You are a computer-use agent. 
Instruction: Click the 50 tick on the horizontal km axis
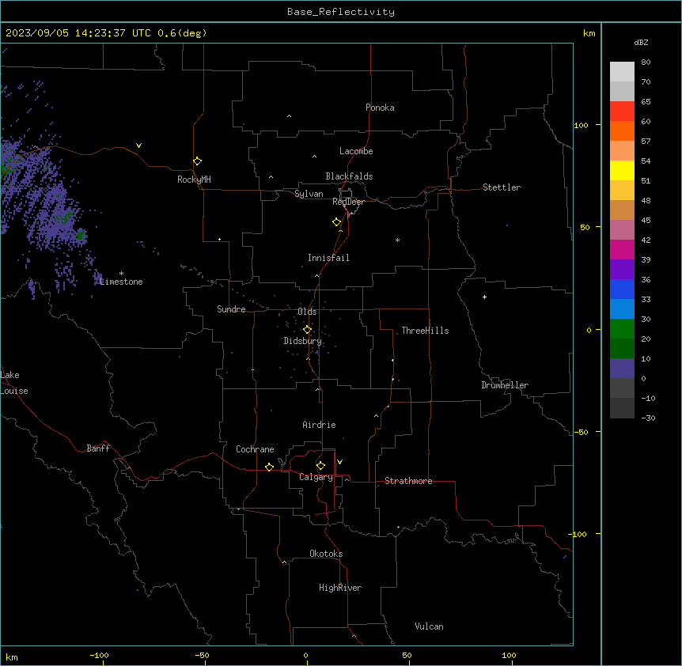[x=407, y=655]
